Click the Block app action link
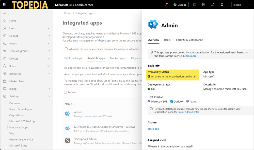 click(x=153, y=129)
